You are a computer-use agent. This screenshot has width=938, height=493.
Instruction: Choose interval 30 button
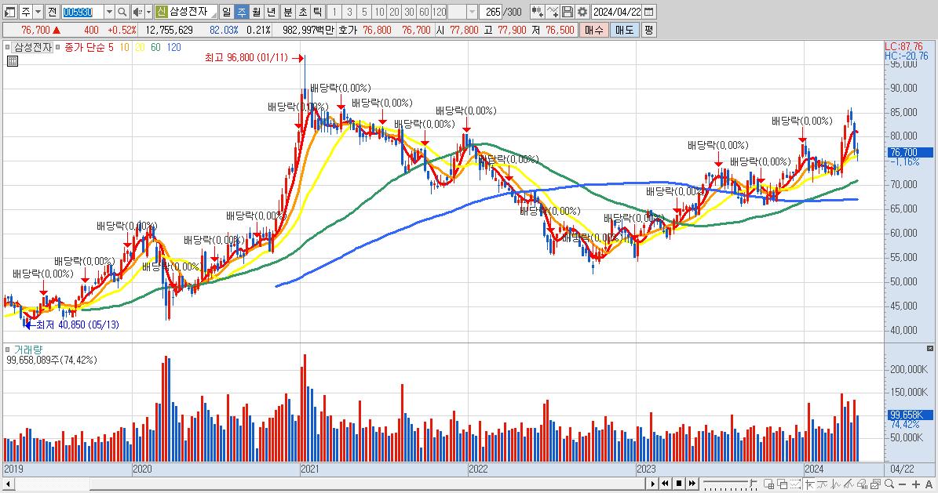click(x=409, y=11)
